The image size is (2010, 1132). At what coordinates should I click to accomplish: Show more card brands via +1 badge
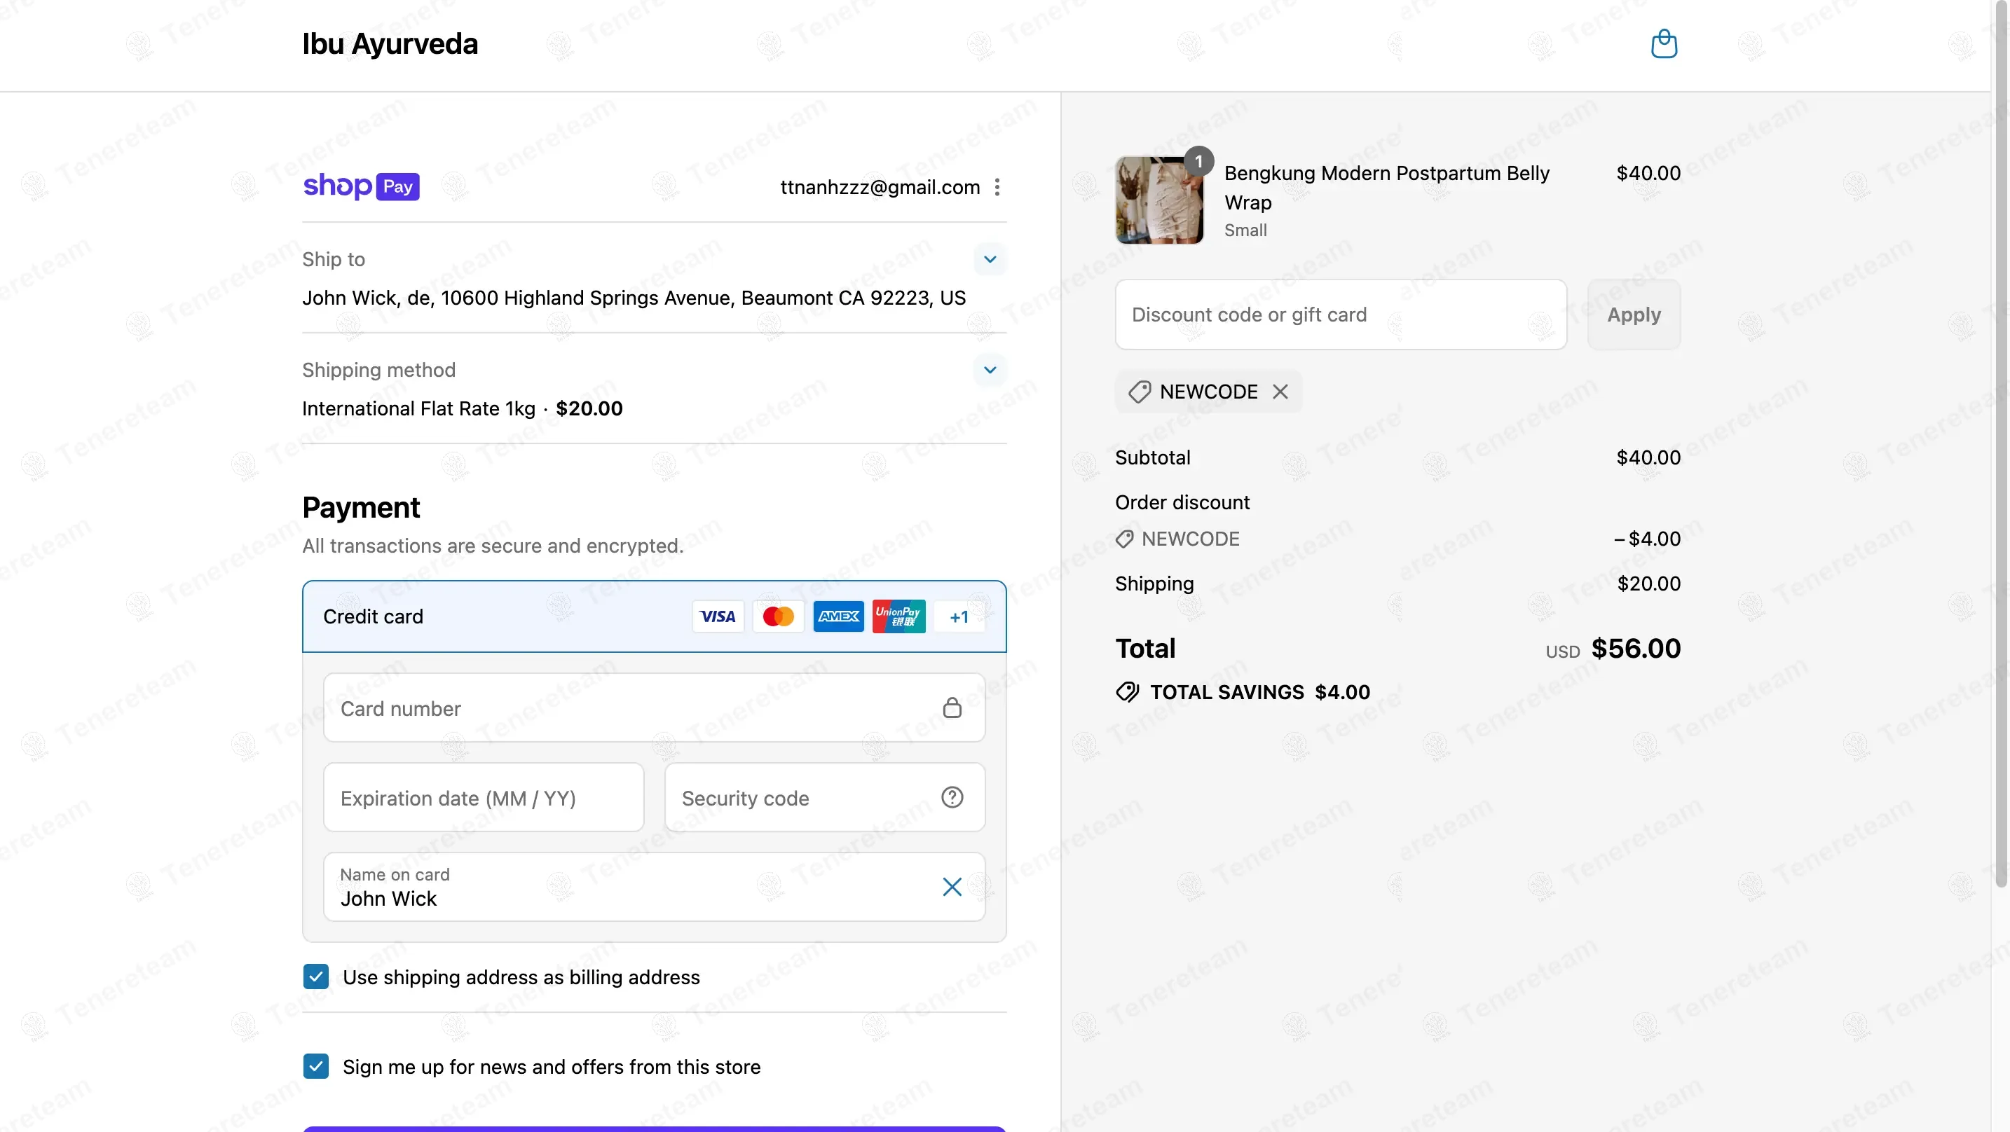(959, 617)
